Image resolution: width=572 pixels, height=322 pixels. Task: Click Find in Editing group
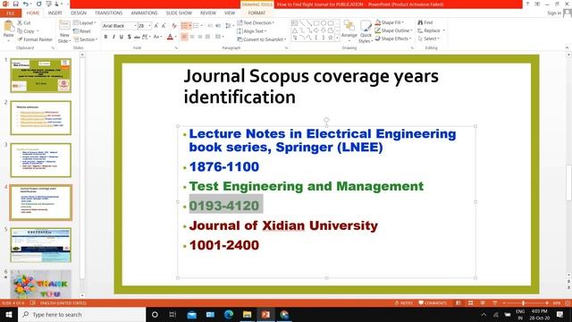click(425, 22)
